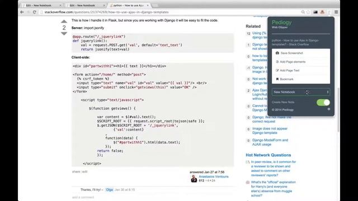The width and height of the screenshot is (358, 201).
Task: Go back with the browser back arrow
Action: [x=22, y=12]
